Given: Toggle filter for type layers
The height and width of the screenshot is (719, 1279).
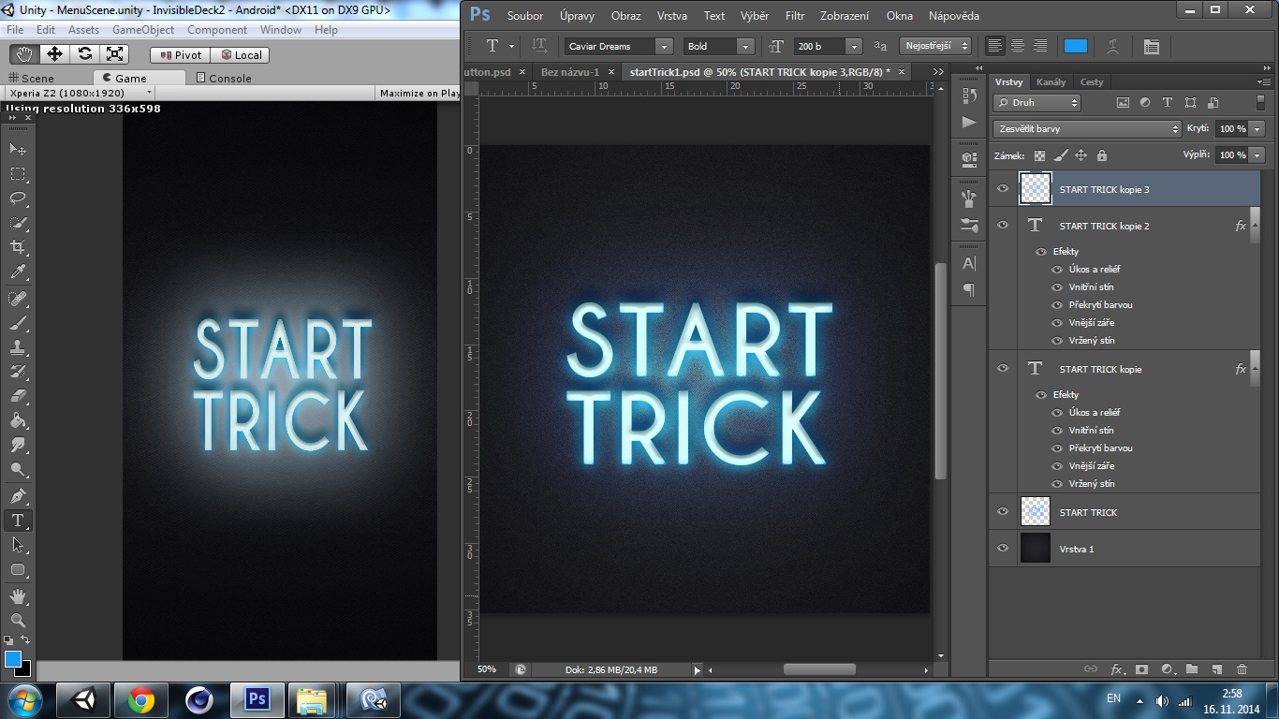Looking at the screenshot, I should (x=1168, y=103).
